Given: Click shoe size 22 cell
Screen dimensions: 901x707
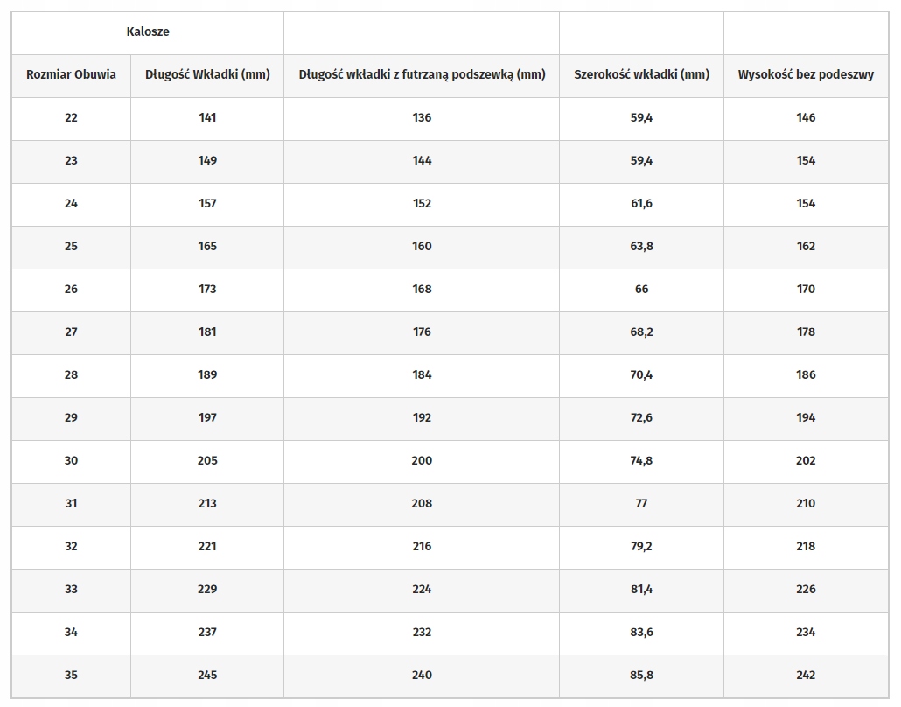Looking at the screenshot, I should [x=71, y=118].
